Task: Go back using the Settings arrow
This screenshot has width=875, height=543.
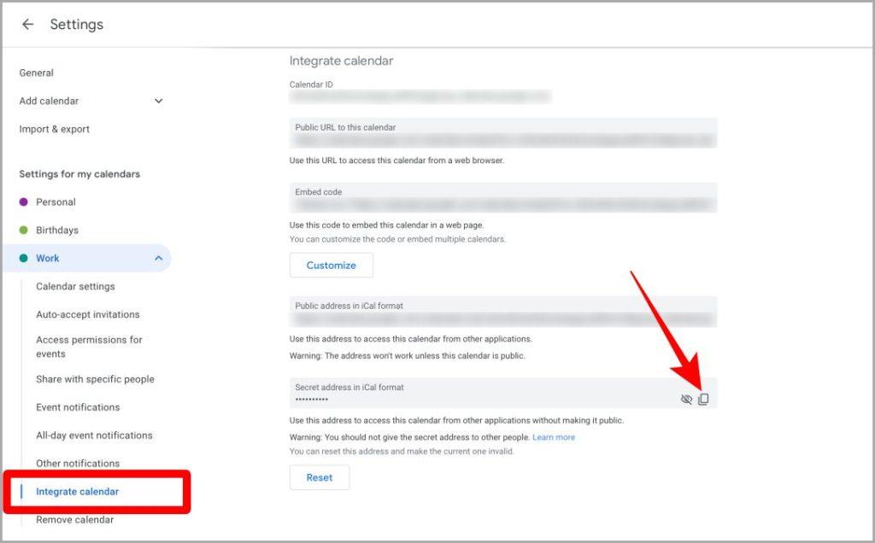Action: [27, 24]
